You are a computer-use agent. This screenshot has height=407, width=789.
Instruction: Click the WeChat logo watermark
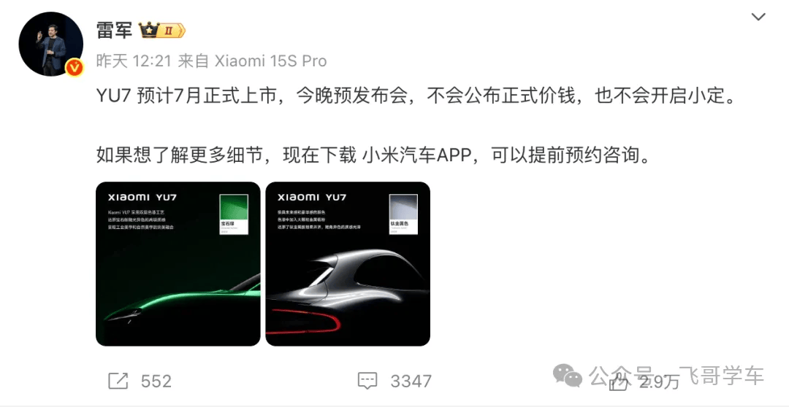tap(568, 376)
